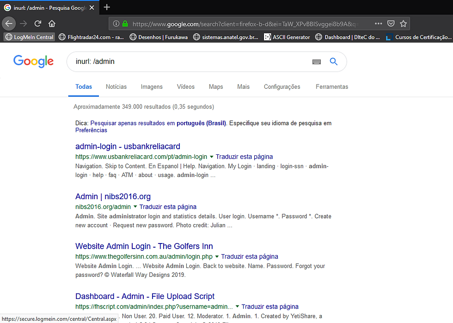Image resolution: width=453 pixels, height=323 pixels.
Task: Open the Flightradar24.com bookmark
Action: click(x=92, y=37)
